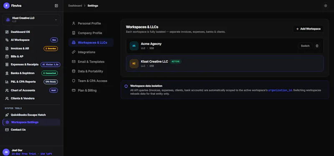This screenshot has width=334, height=156.
Task: Click the CPA-Ready badge
Action: pos(51,82)
